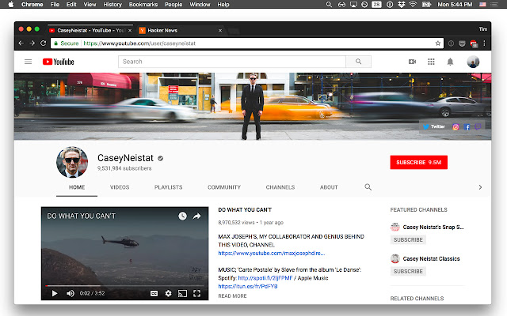The width and height of the screenshot is (507, 316).
Task: Go to YouTube home via logo
Action: (58, 62)
